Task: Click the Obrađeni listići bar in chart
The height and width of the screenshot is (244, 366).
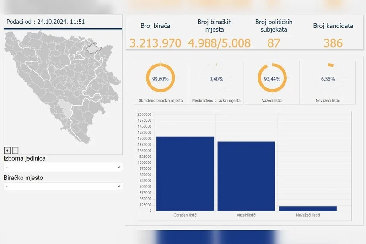Action: 185,174
